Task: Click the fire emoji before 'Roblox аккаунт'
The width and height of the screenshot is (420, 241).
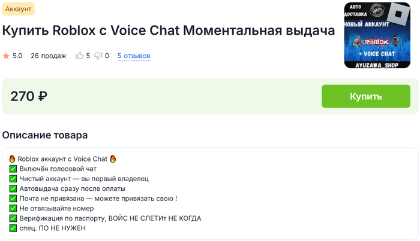Action: pyautogui.click(x=13, y=159)
